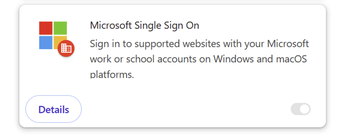Image resolution: width=352 pixels, height=136 pixels.
Task: Click the "Windows and macOS" text in description
Action: click(x=260, y=59)
